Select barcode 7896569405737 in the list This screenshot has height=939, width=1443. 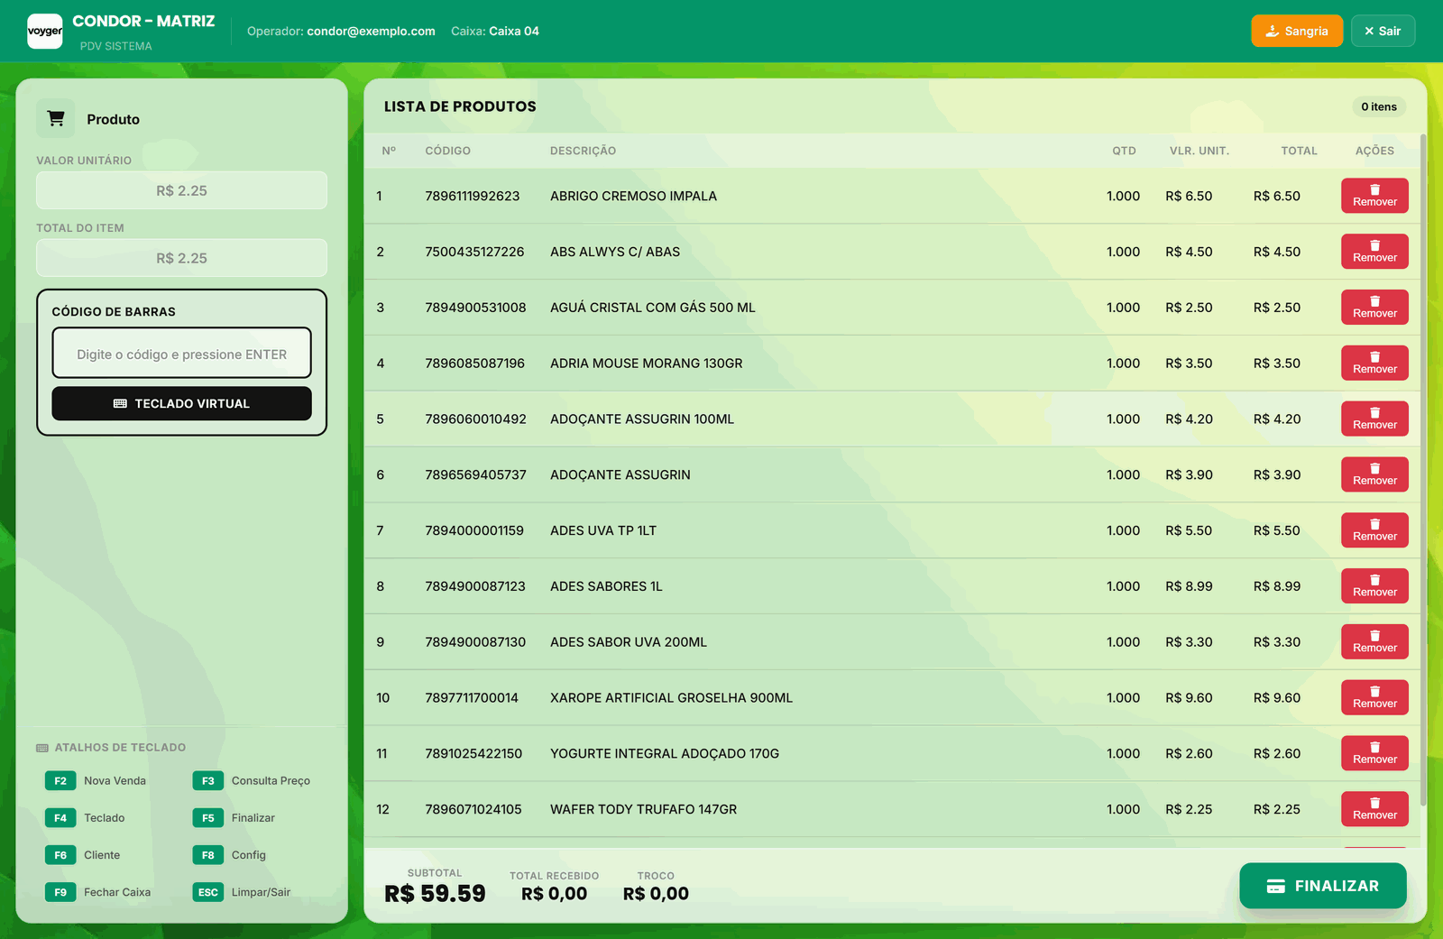tap(475, 474)
